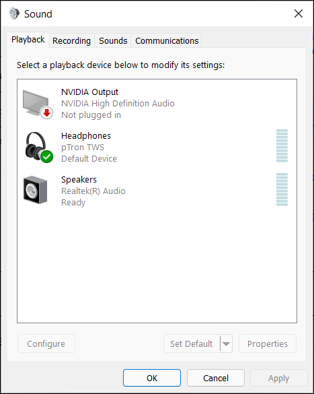Open the Sounds tab

click(x=113, y=40)
